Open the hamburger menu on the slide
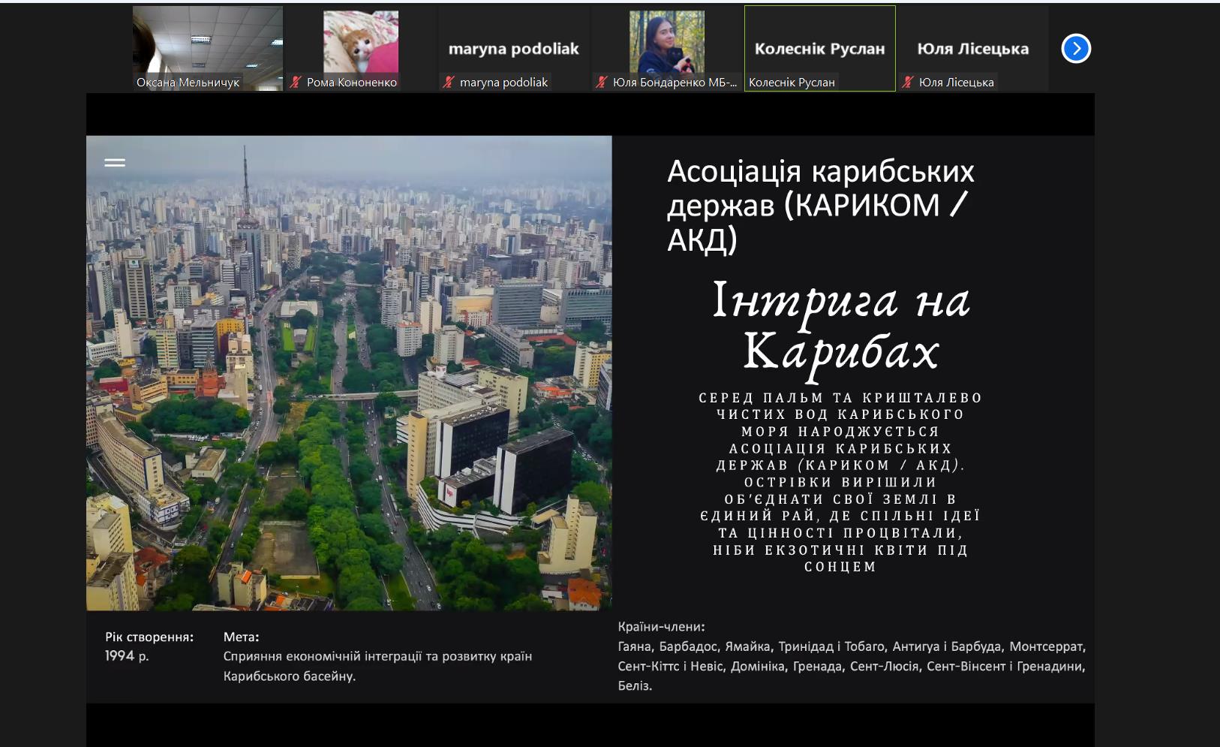Image resolution: width=1220 pixels, height=747 pixels. coord(115,162)
